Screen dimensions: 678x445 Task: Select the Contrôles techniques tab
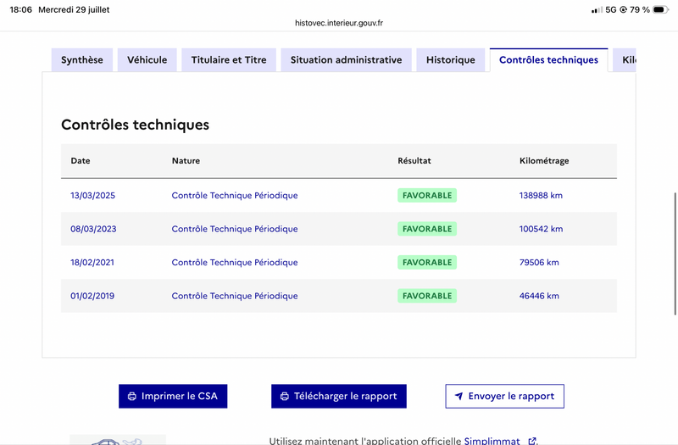548,59
